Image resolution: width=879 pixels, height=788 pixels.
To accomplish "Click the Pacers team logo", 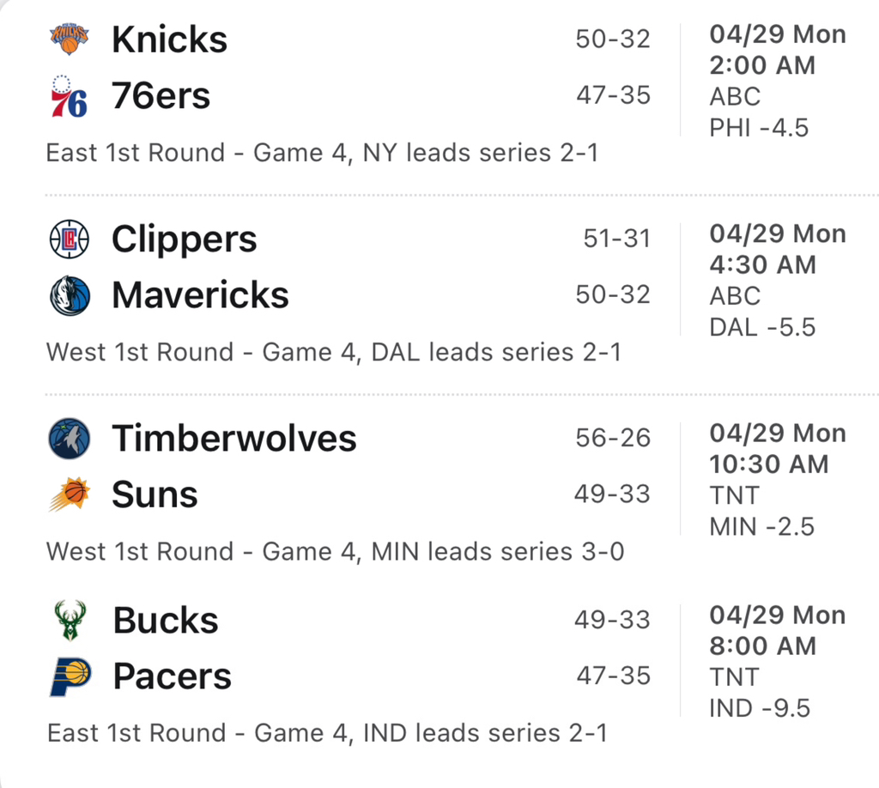I will [x=69, y=676].
